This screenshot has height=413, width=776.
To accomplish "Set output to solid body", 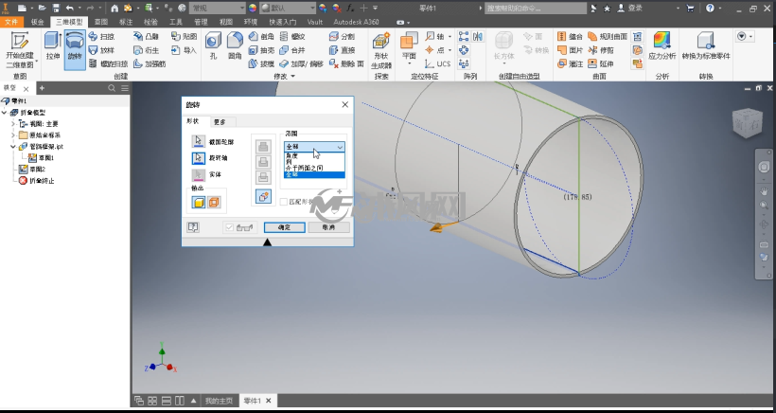I will coord(199,202).
